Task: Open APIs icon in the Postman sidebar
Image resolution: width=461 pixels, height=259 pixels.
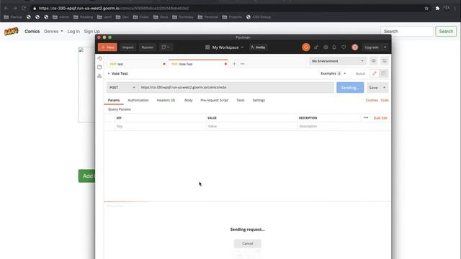Action: tap(99, 76)
